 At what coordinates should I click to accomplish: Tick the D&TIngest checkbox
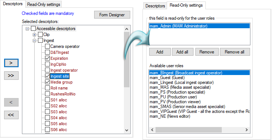click(x=47, y=52)
